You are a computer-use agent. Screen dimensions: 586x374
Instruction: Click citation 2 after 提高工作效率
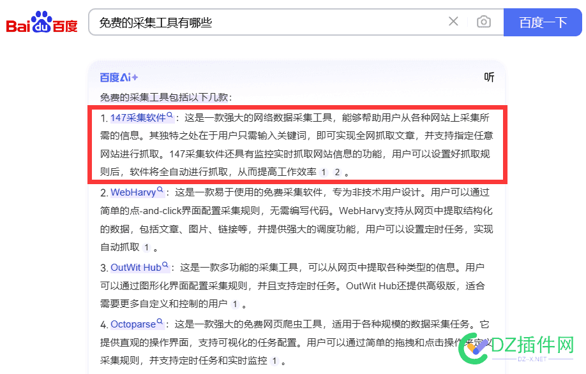coord(337,172)
